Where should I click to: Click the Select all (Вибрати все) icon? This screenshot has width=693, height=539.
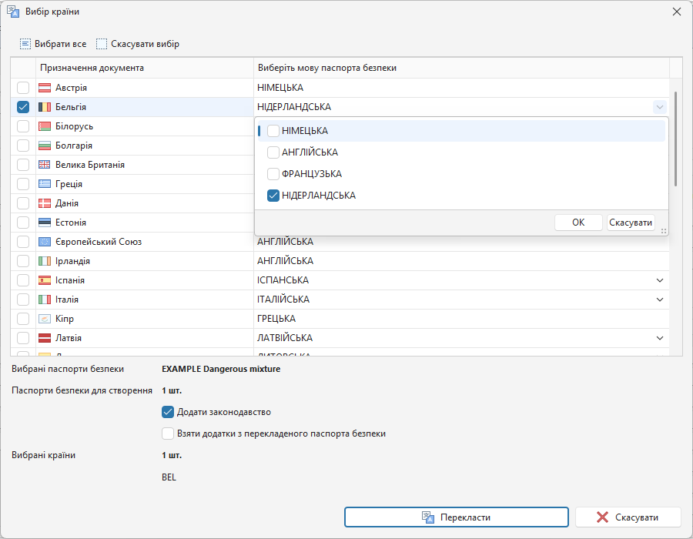click(x=25, y=44)
